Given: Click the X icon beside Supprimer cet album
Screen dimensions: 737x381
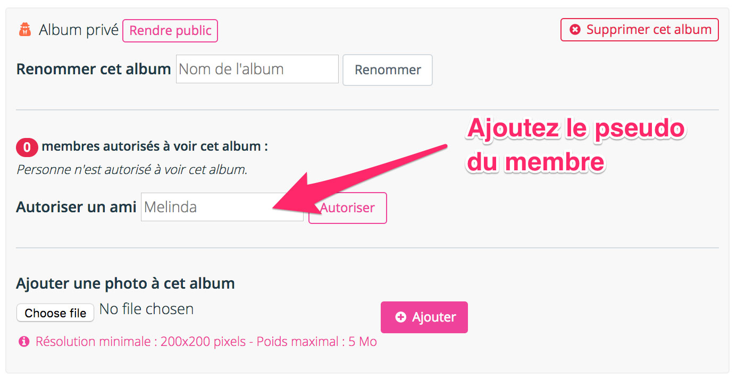Looking at the screenshot, I should pos(575,30).
